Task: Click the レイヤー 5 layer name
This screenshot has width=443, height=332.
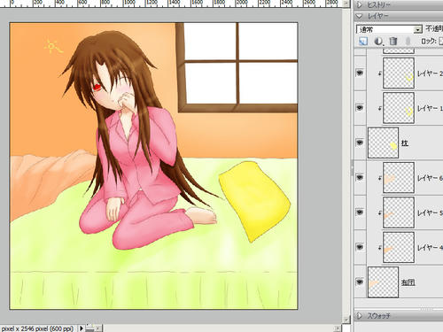Action: click(x=430, y=212)
